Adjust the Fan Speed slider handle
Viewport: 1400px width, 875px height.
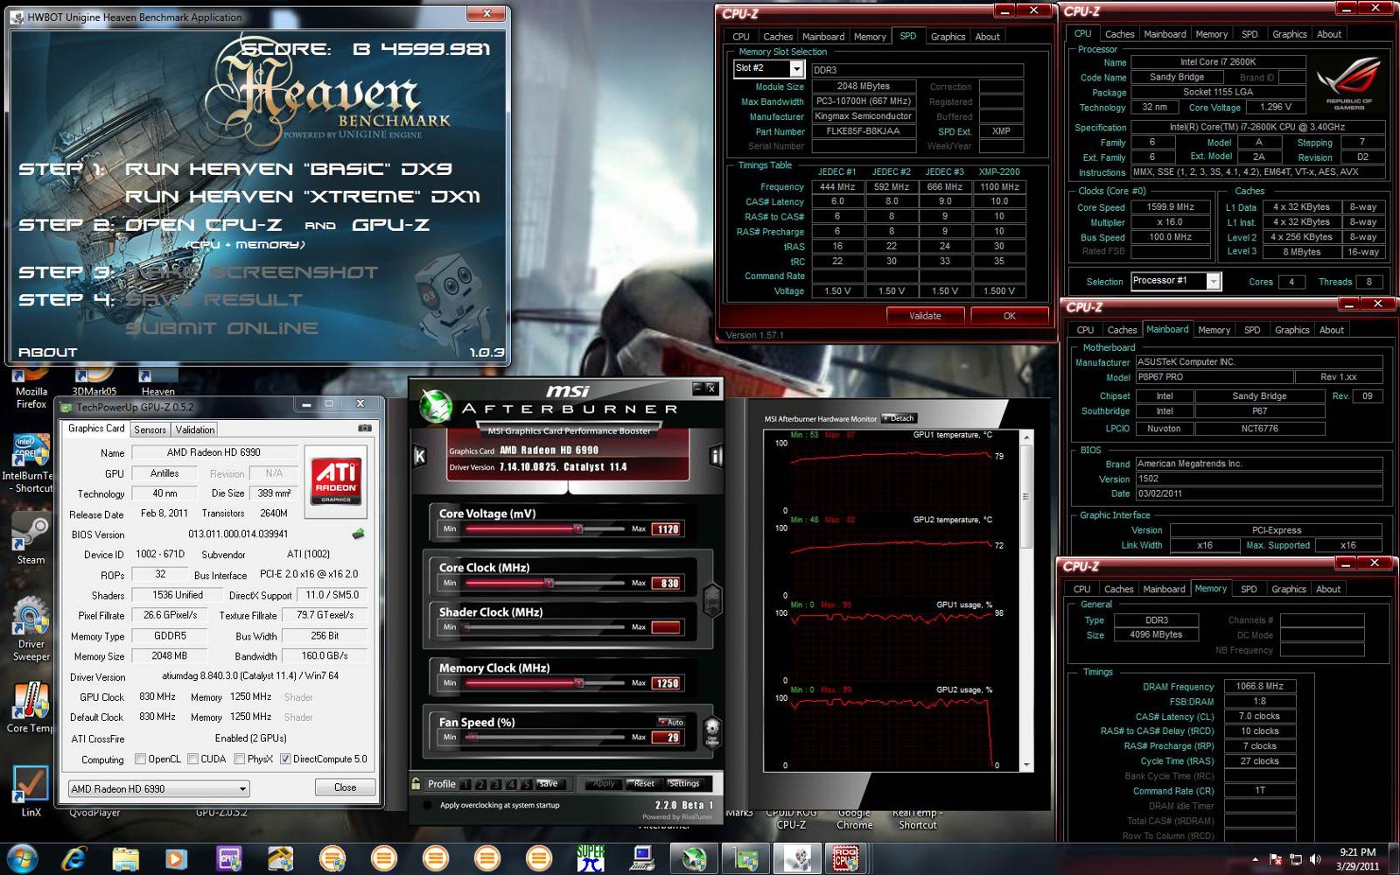point(471,737)
